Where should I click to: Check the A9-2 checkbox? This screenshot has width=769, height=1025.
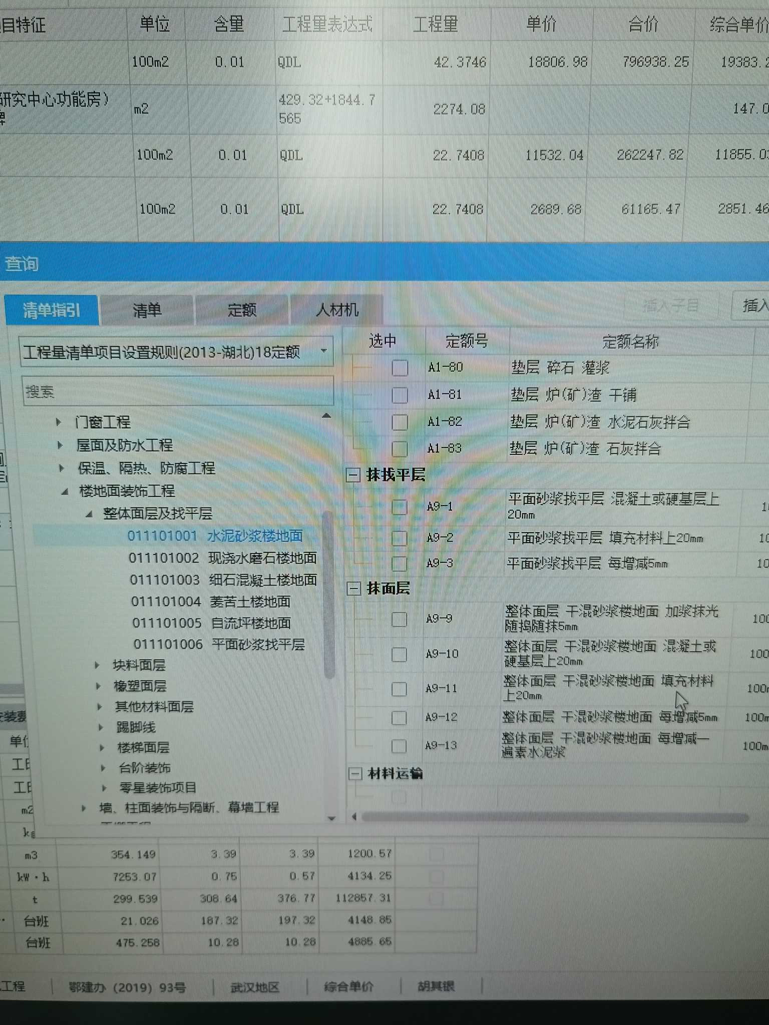(399, 538)
